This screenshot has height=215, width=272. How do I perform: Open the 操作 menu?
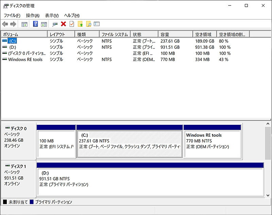coord(33,15)
